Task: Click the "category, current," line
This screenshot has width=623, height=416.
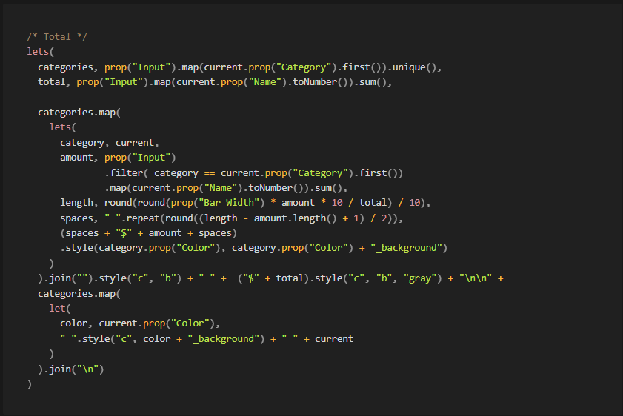Action: click(x=110, y=143)
